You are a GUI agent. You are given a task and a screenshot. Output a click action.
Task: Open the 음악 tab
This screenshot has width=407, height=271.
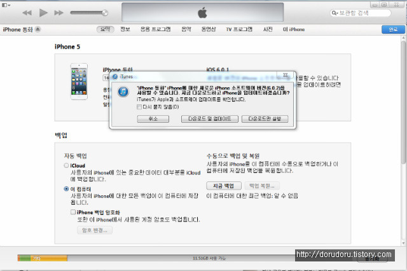(186, 29)
